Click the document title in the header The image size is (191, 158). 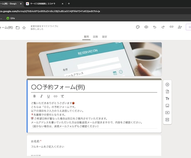(x=6, y=28)
